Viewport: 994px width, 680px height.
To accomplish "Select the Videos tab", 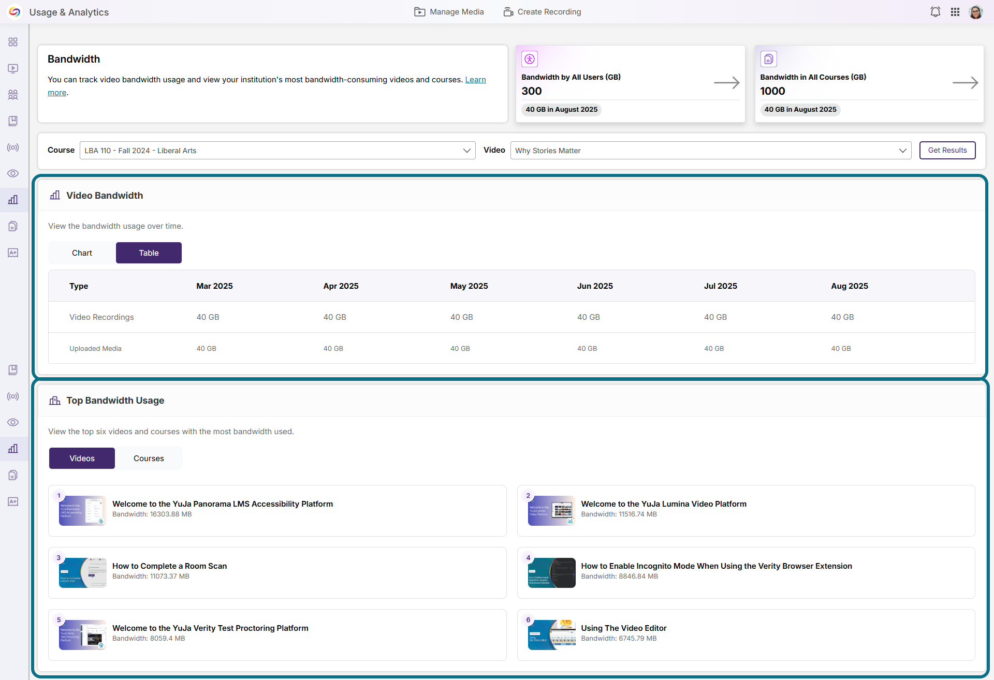I will tap(82, 459).
